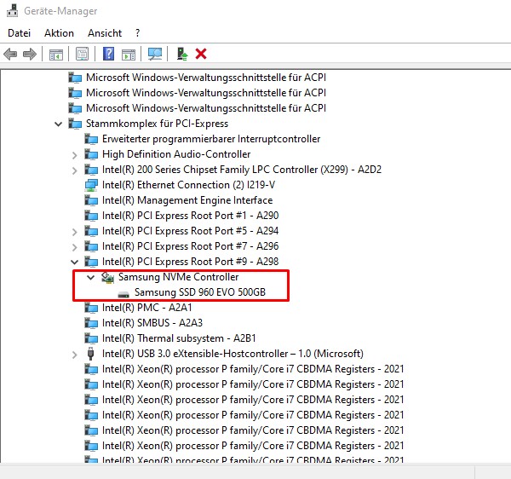
Task: Expand PCI Express Root Port #5 node
Action: coord(75,232)
